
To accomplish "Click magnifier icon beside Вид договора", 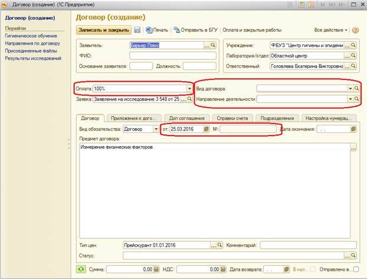I will tap(355, 88).
